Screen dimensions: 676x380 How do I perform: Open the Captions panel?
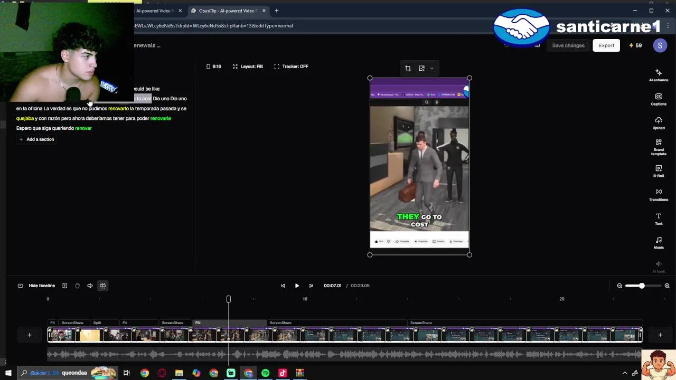[659, 99]
